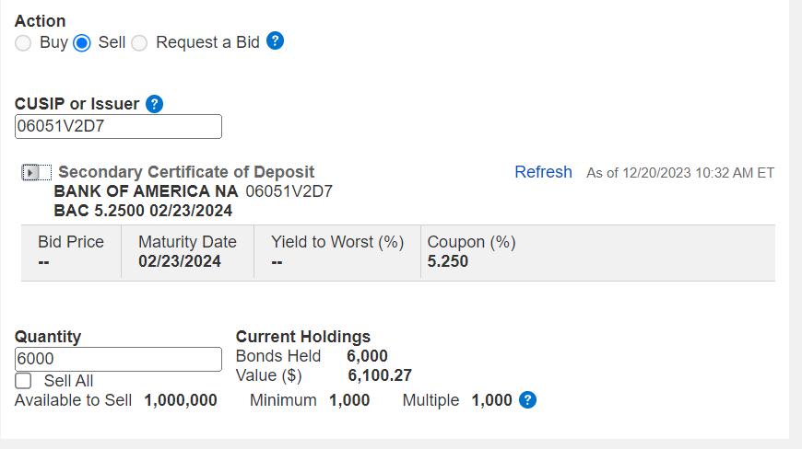Focus the Quantity input box
This screenshot has width=802, height=449.
pyautogui.click(x=118, y=359)
